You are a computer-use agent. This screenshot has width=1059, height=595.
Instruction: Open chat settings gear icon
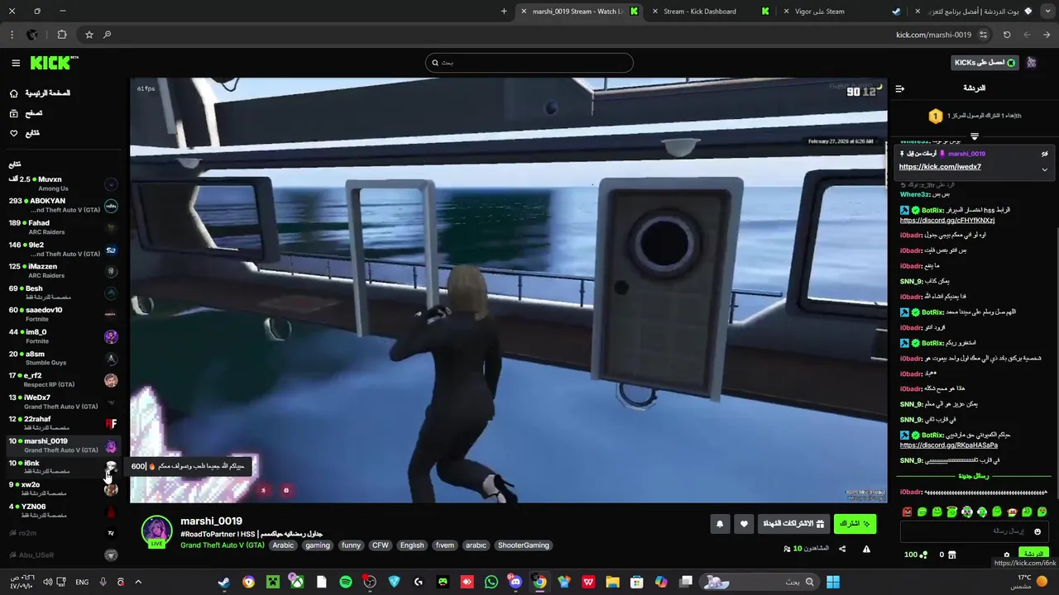pyautogui.click(x=1007, y=555)
